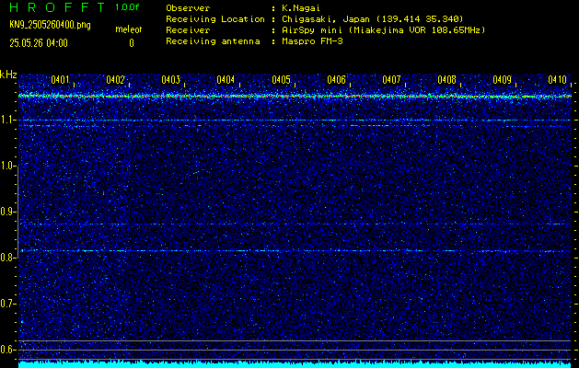579x368 pixels.
Task: Click antenna name Maspro FM-3
Action: coord(312,41)
